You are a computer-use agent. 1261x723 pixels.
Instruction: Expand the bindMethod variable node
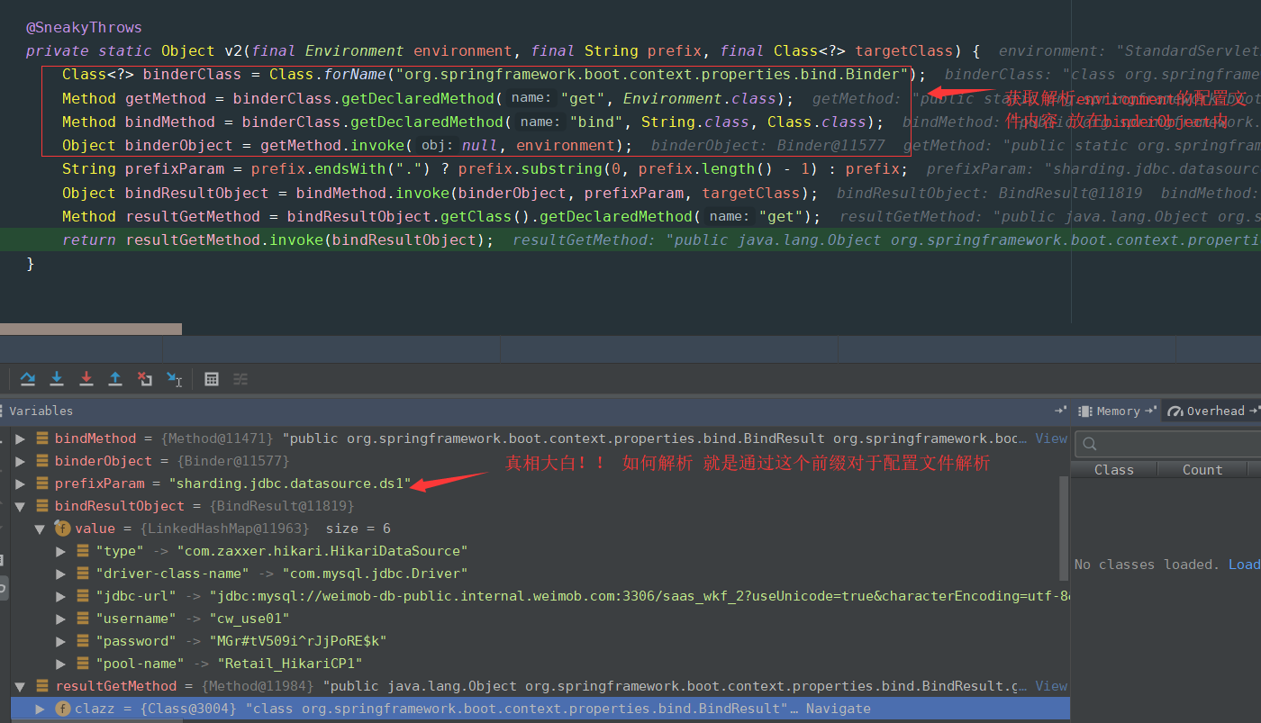click(x=21, y=438)
